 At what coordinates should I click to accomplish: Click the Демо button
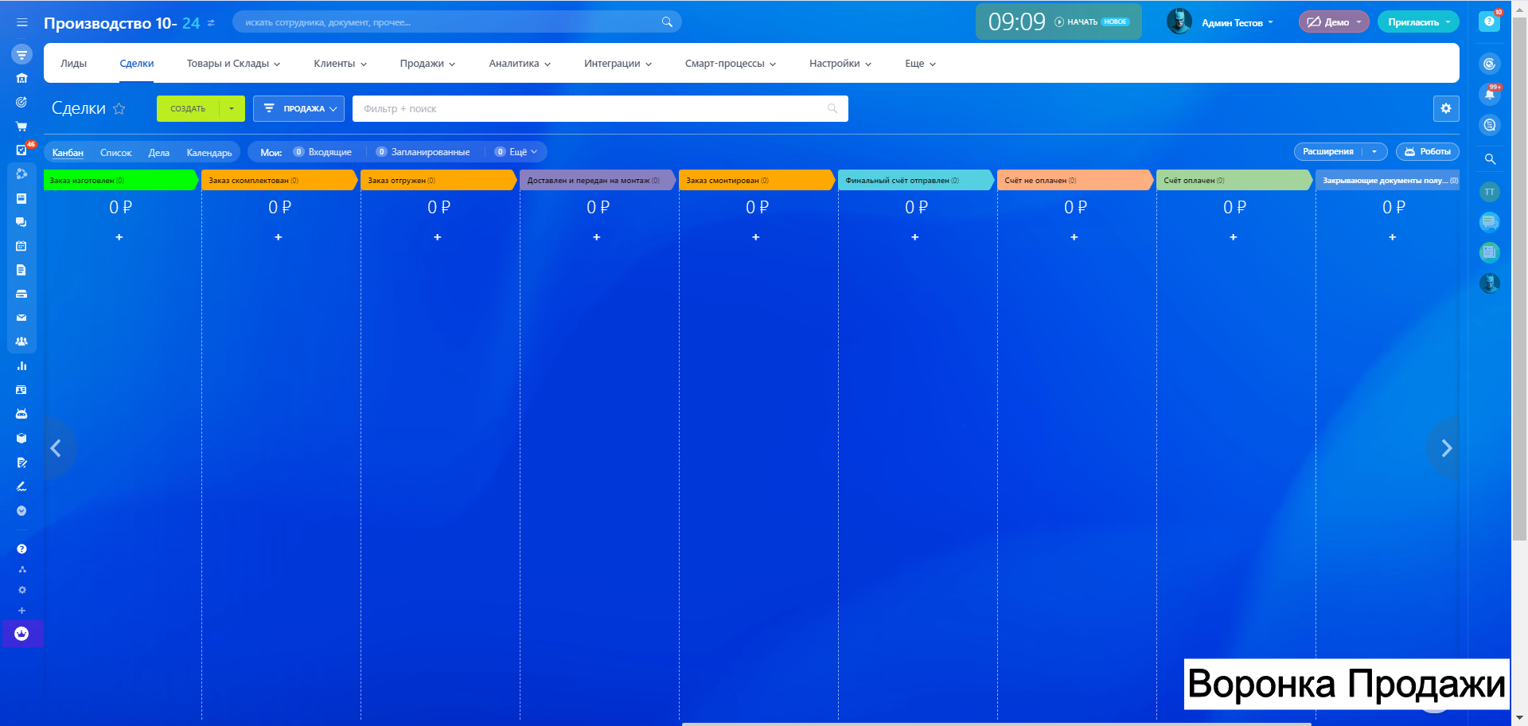tap(1334, 22)
